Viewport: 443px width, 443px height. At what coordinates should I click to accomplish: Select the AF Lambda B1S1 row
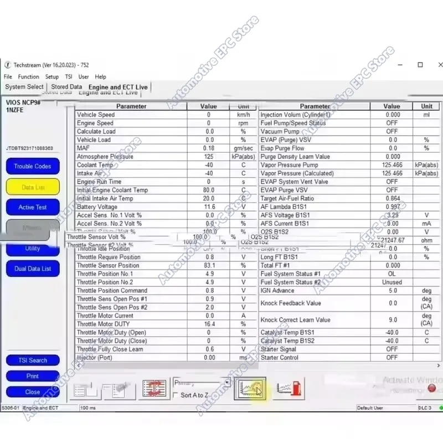(349, 207)
